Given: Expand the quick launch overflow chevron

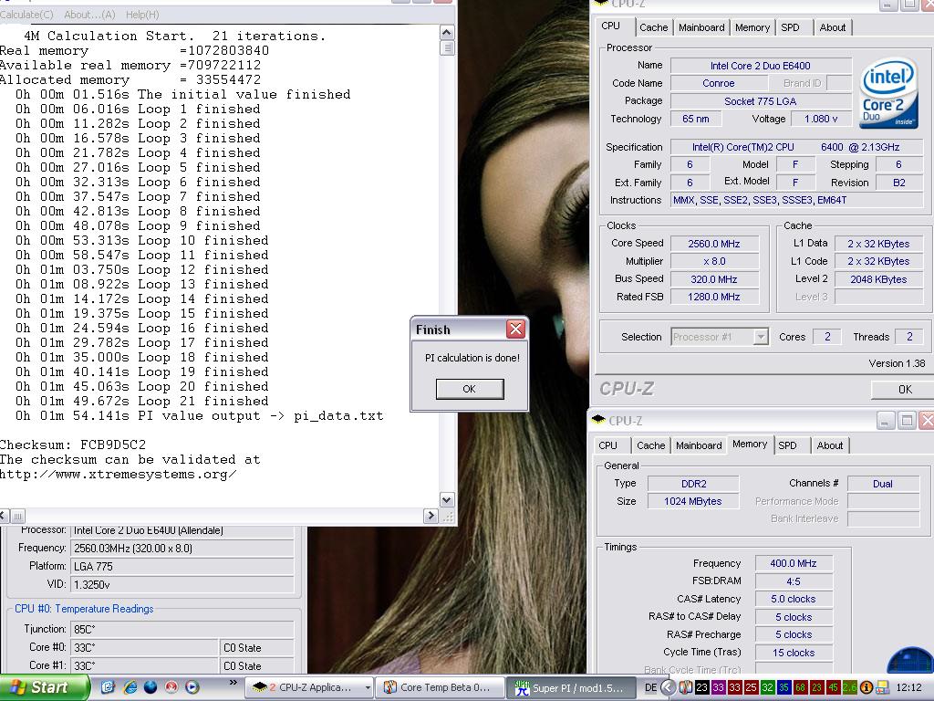Looking at the screenshot, I should click(x=233, y=683).
